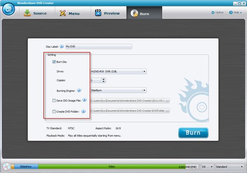Edit the Disc Label field My DVD
The width and height of the screenshot is (247, 173).
[x=99, y=47]
